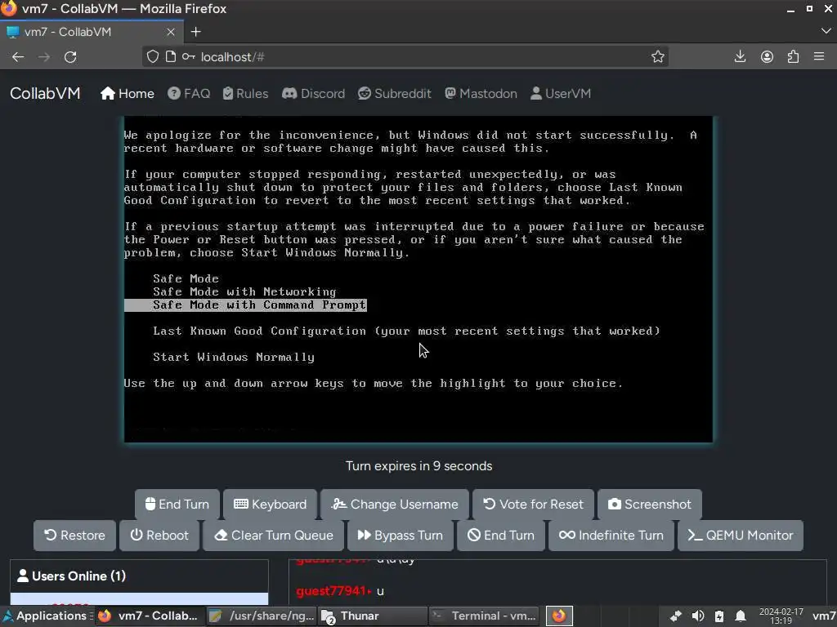This screenshot has height=627, width=837.
Task: Take a VM Screenshot with camera button
Action: point(650,505)
